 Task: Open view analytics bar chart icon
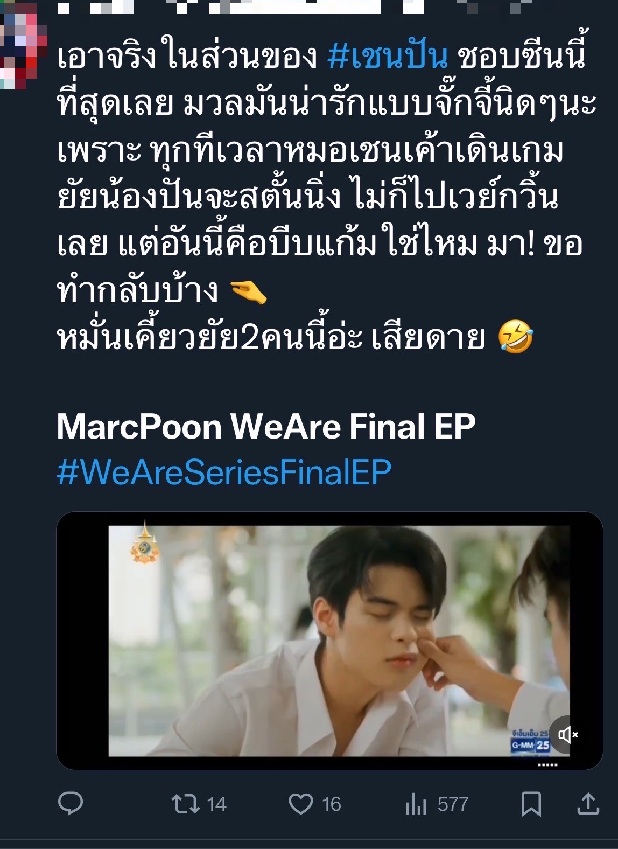tap(416, 804)
